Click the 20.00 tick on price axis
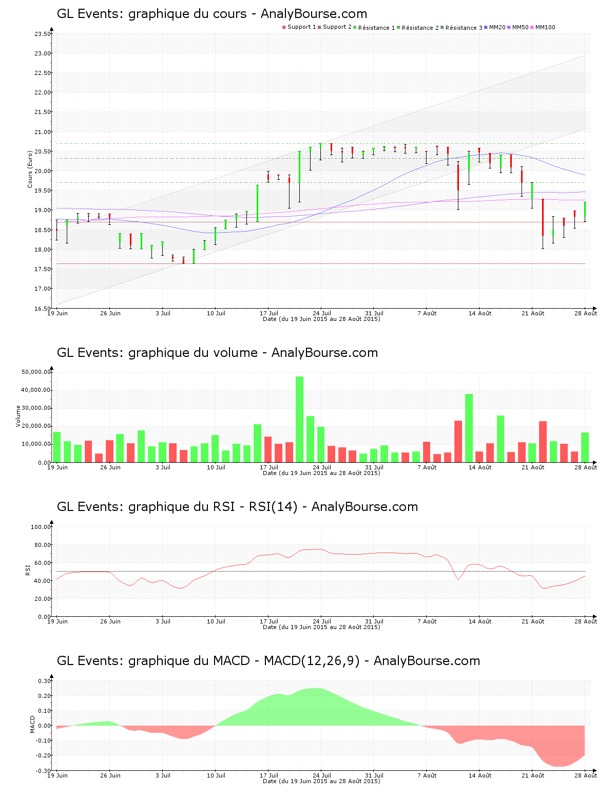 pyautogui.click(x=42, y=171)
